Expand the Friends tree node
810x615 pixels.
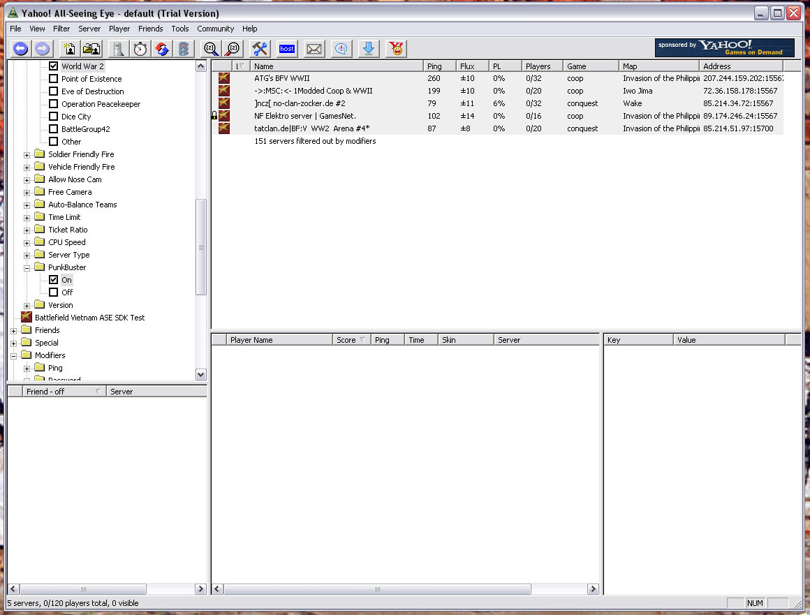point(13,330)
